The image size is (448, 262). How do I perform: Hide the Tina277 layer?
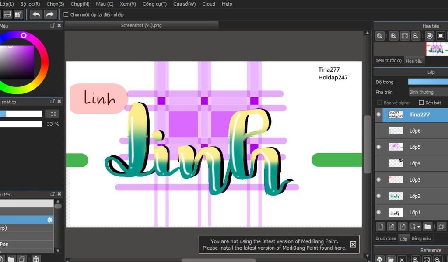click(378, 114)
